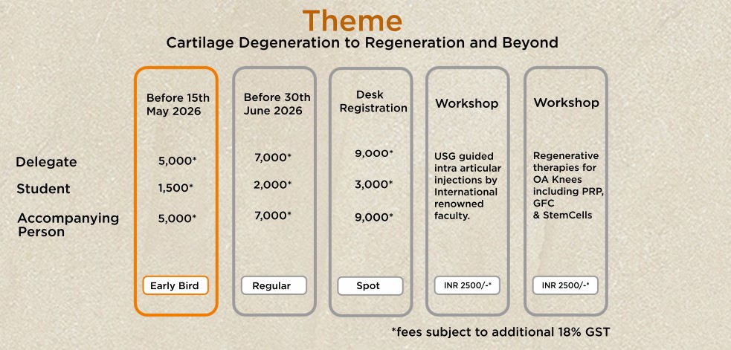The width and height of the screenshot is (731, 350).
Task: Click 'Regenerative therapies for OA Knees' description
Action: click(568, 186)
